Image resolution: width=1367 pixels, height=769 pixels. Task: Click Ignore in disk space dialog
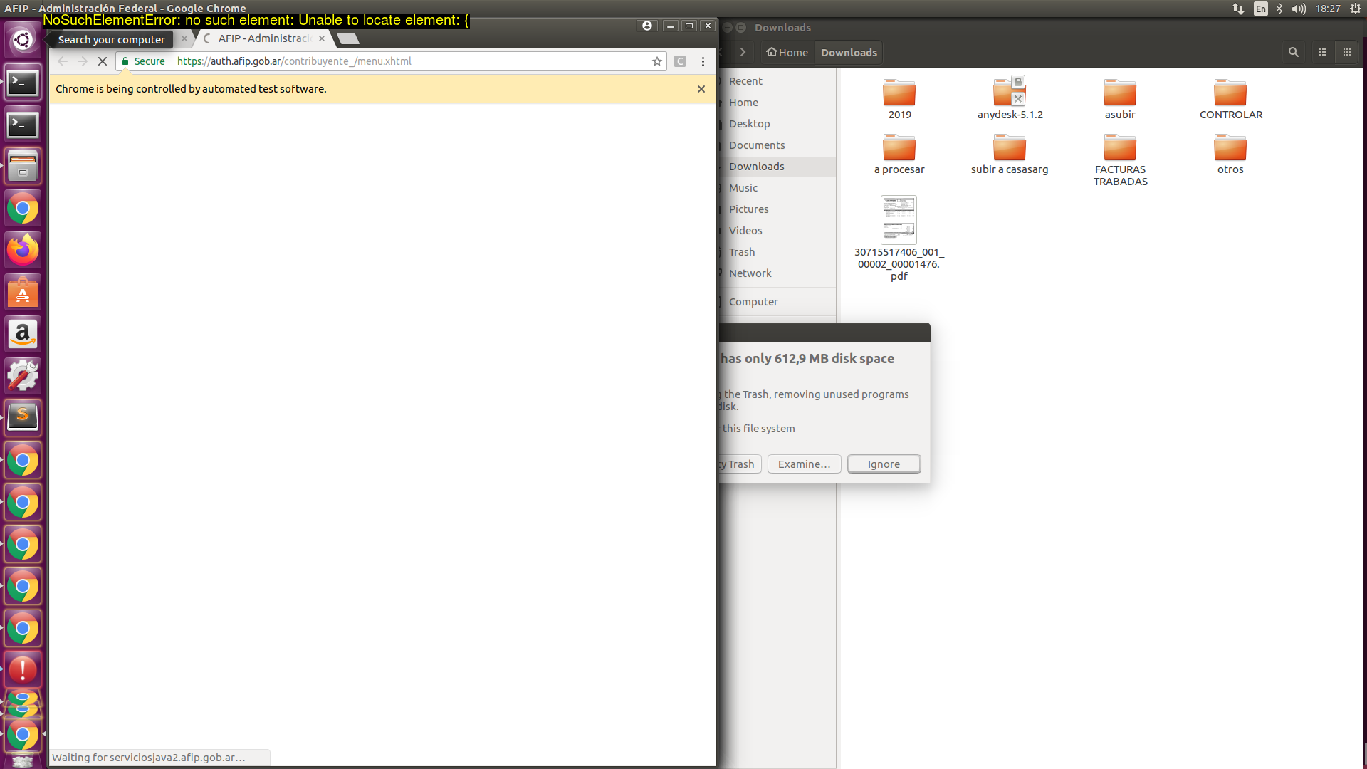(884, 464)
